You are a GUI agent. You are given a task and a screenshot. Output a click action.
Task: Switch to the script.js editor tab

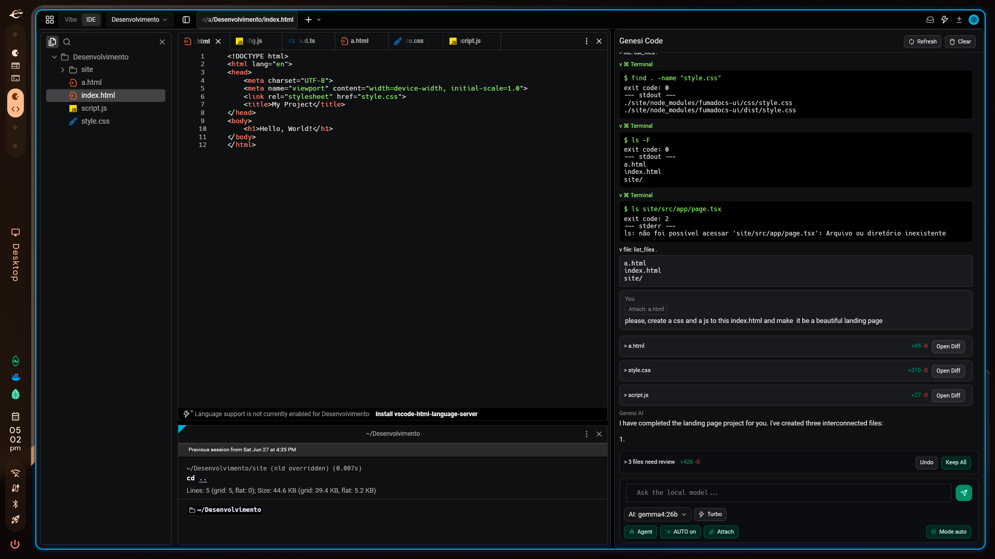pos(472,41)
